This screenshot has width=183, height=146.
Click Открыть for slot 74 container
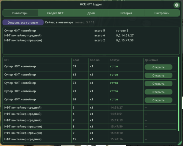point(158,100)
